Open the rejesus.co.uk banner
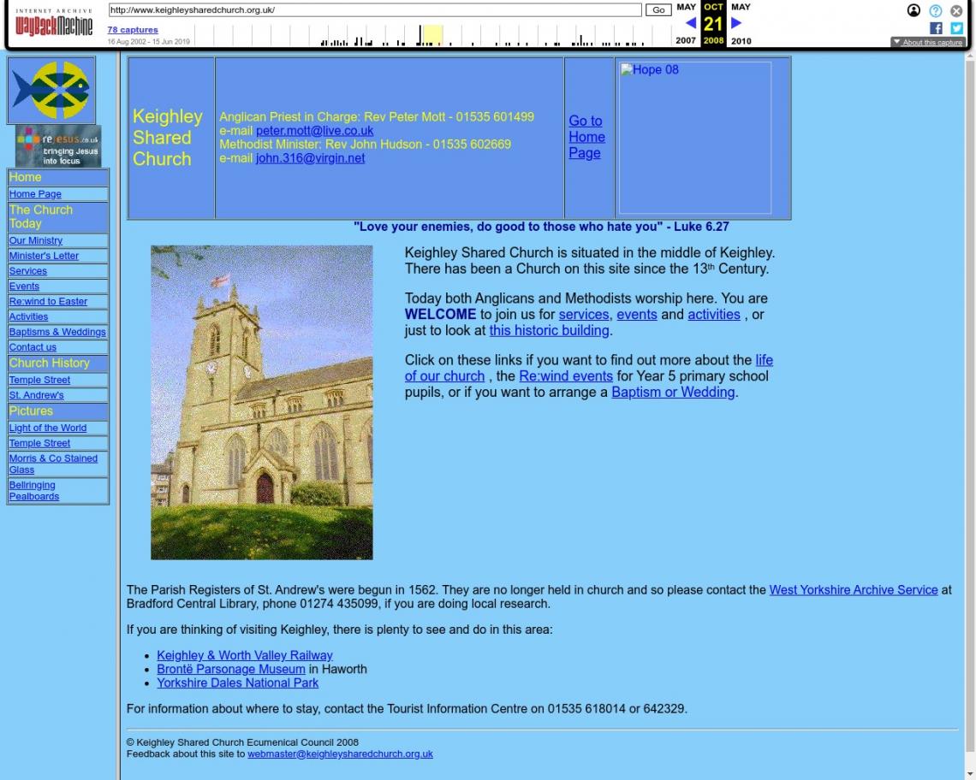The image size is (976, 780). tap(58, 146)
